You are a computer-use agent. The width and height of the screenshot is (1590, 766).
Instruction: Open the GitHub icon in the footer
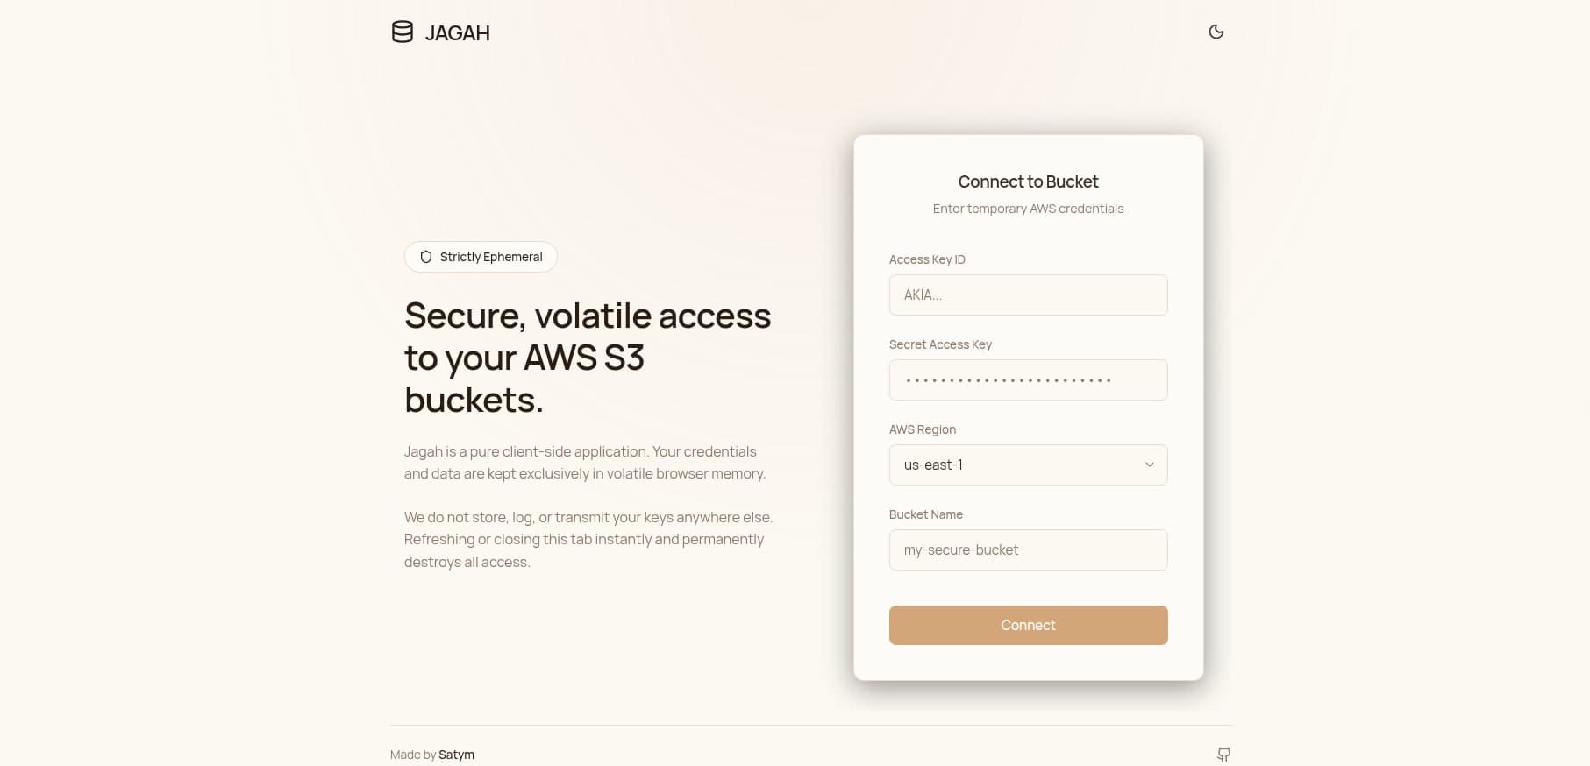point(1223,754)
